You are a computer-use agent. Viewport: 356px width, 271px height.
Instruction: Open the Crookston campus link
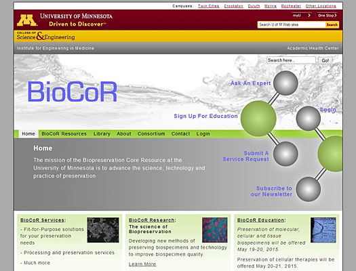234,6
